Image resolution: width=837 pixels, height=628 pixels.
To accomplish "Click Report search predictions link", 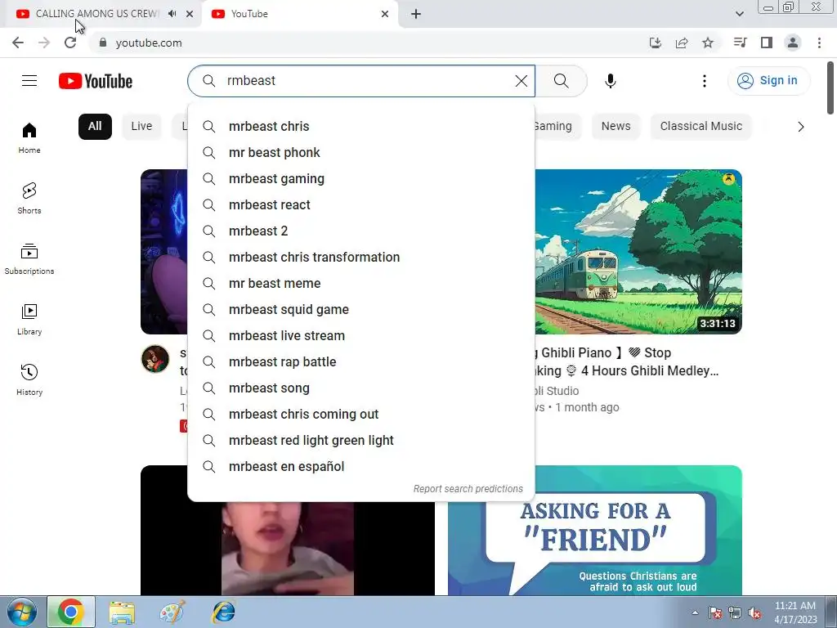I will (468, 489).
